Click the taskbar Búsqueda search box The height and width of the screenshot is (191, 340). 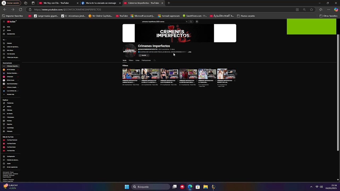(x=151, y=187)
